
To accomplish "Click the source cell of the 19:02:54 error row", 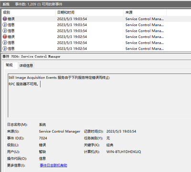I will tap(145, 37).
